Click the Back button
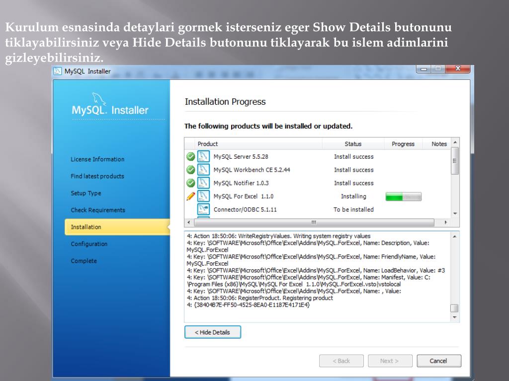 [341, 361]
